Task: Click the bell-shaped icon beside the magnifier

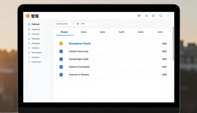Action: pos(153,16)
